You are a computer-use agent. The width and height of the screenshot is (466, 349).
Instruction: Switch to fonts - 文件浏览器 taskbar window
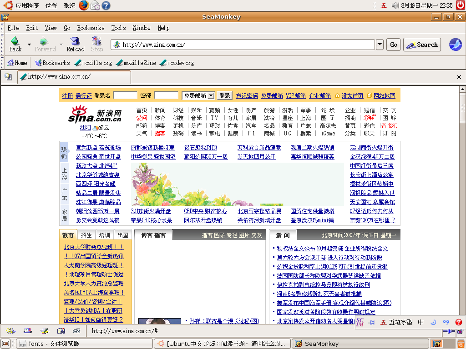coord(84,344)
